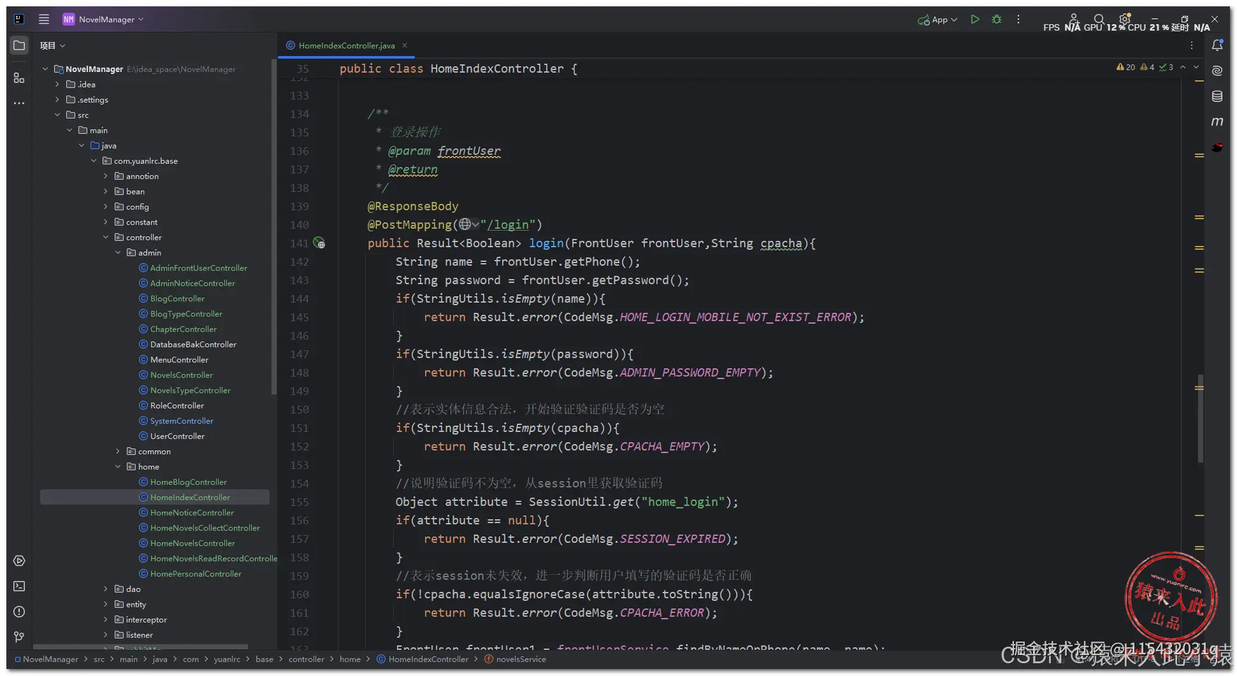Collapse the home package
Image resolution: width=1237 pixels, height=676 pixels.
pos(118,466)
